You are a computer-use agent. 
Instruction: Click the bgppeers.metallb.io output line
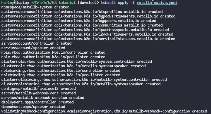79,21
